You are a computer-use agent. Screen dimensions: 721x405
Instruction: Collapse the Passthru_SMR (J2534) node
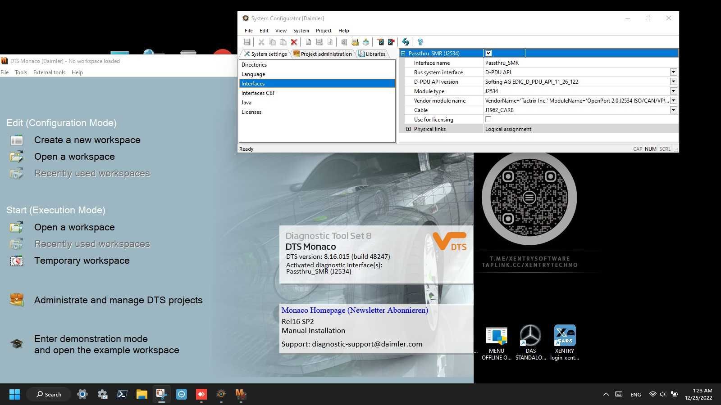pos(403,53)
